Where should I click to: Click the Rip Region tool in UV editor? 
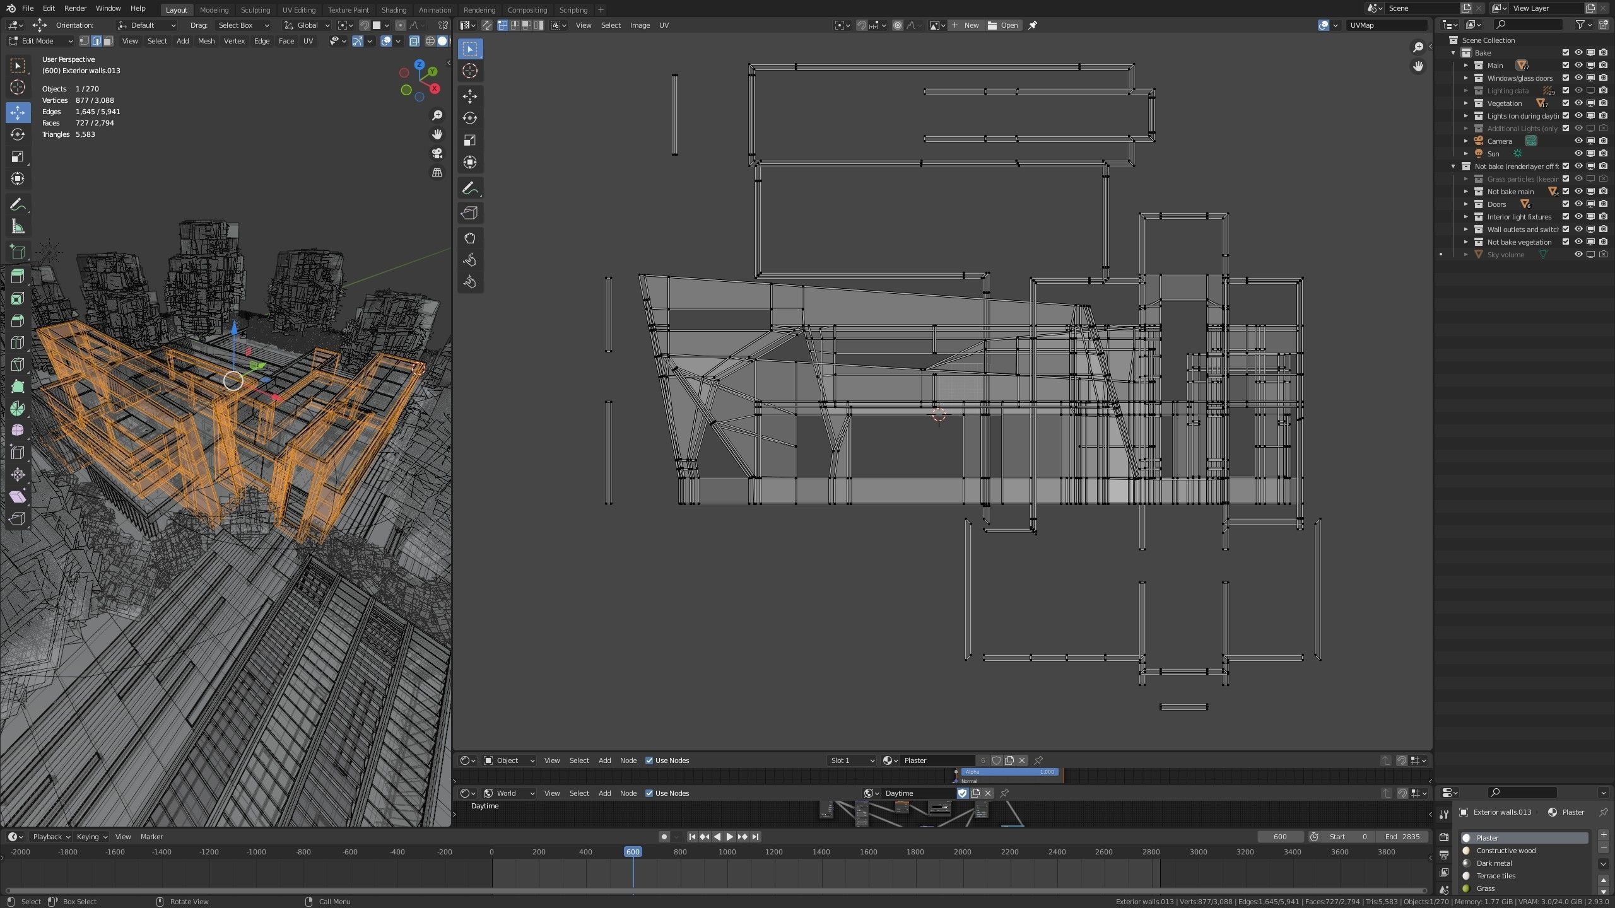click(x=469, y=212)
